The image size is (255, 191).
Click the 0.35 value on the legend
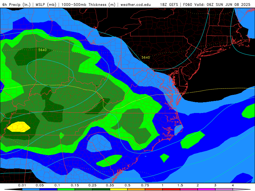point(110,185)
